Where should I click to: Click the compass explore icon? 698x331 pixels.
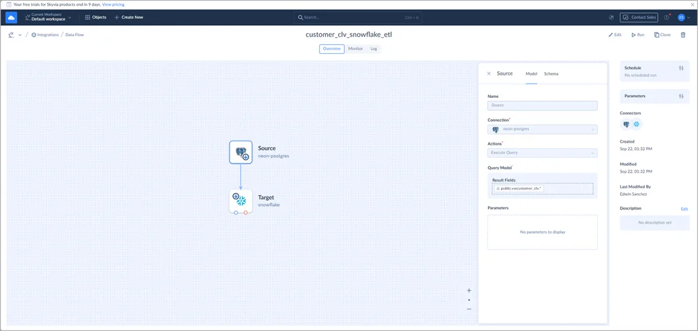pos(611,17)
